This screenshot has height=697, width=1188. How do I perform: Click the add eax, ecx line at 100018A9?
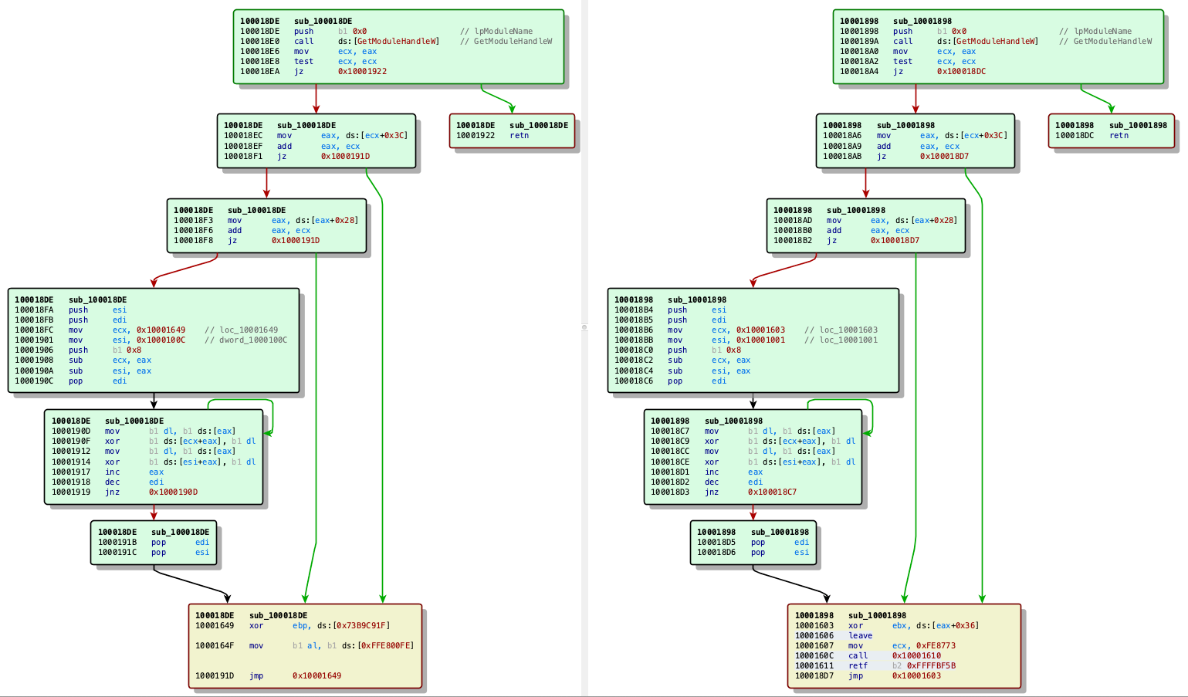[x=892, y=147]
